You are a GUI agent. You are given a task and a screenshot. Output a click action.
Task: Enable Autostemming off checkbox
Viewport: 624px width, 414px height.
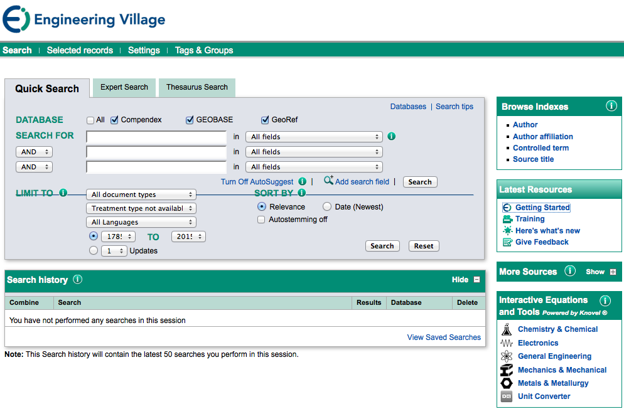pos(261,220)
